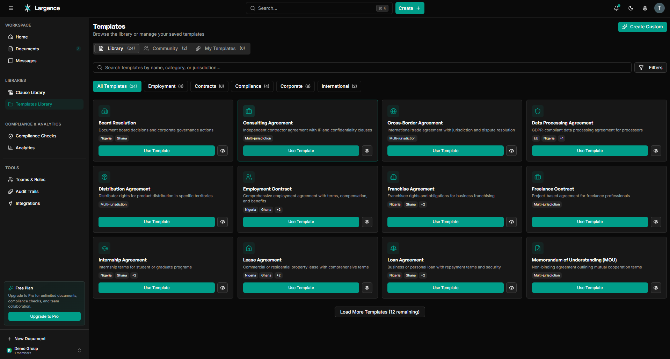Click Internship Agreement graduation cap icon

104,248
